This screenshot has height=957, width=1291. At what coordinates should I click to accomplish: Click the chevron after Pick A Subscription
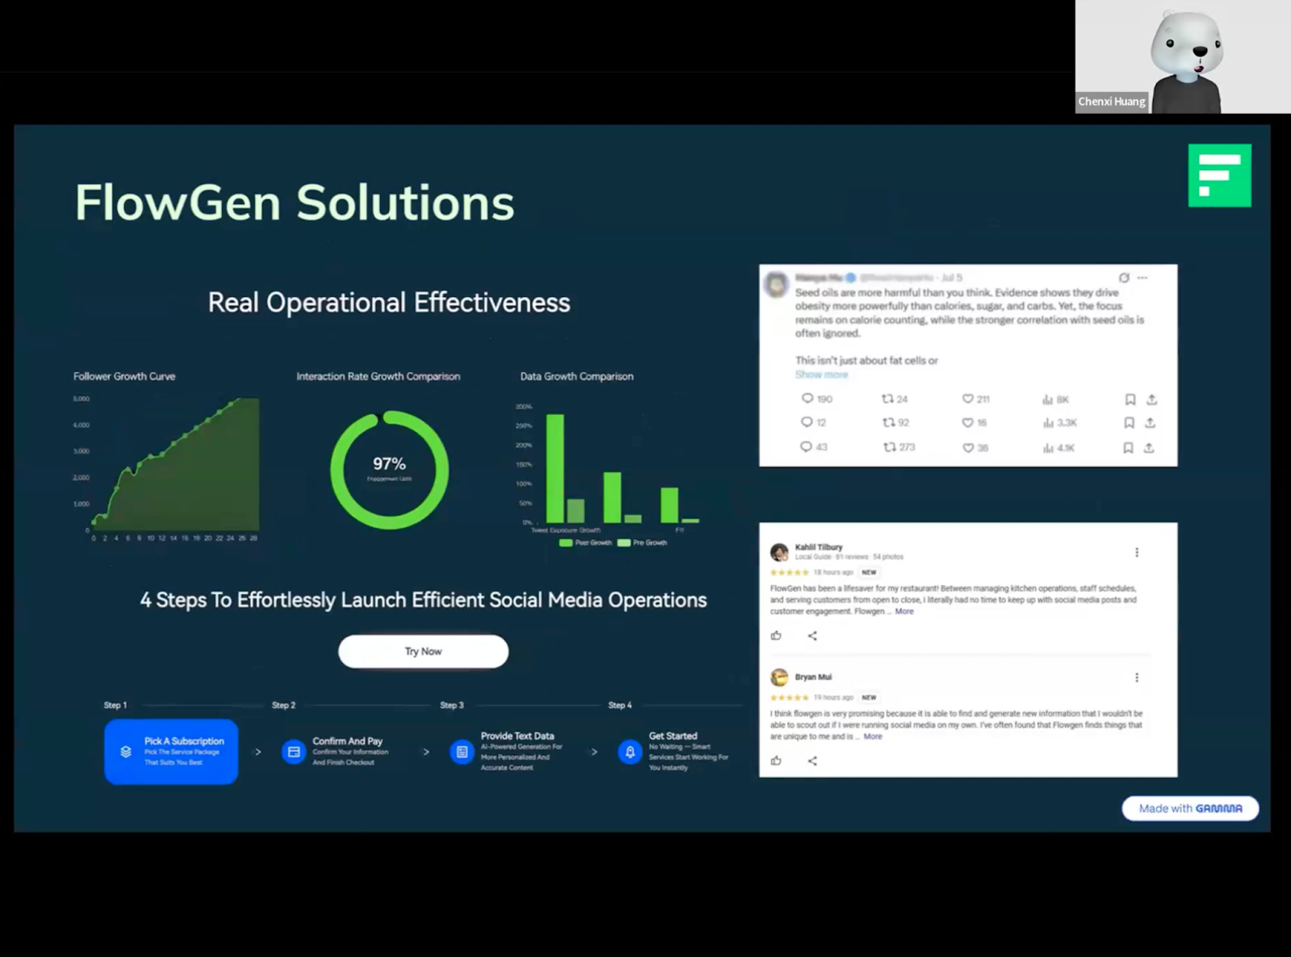[x=258, y=752]
